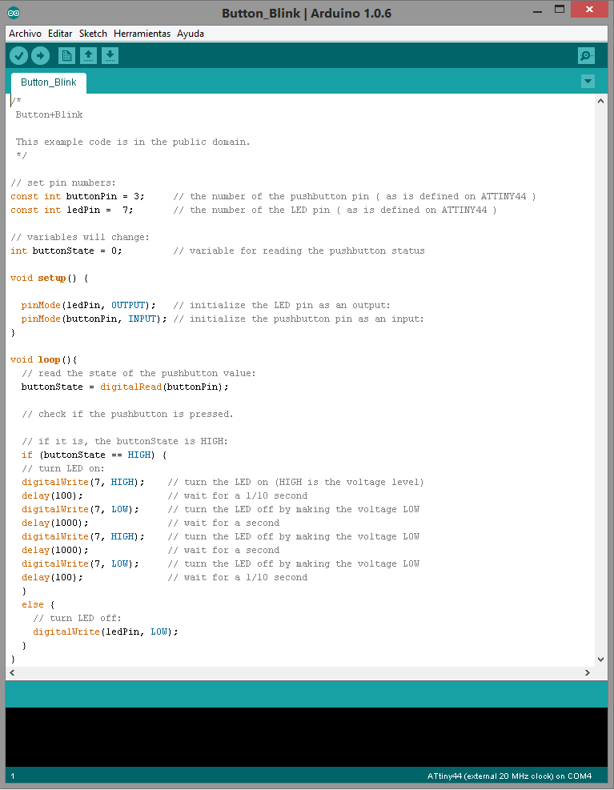The image size is (614, 790).
Task: Click 'pinMode(ledPin, OUTPUT);' in the code
Action: [x=89, y=305]
